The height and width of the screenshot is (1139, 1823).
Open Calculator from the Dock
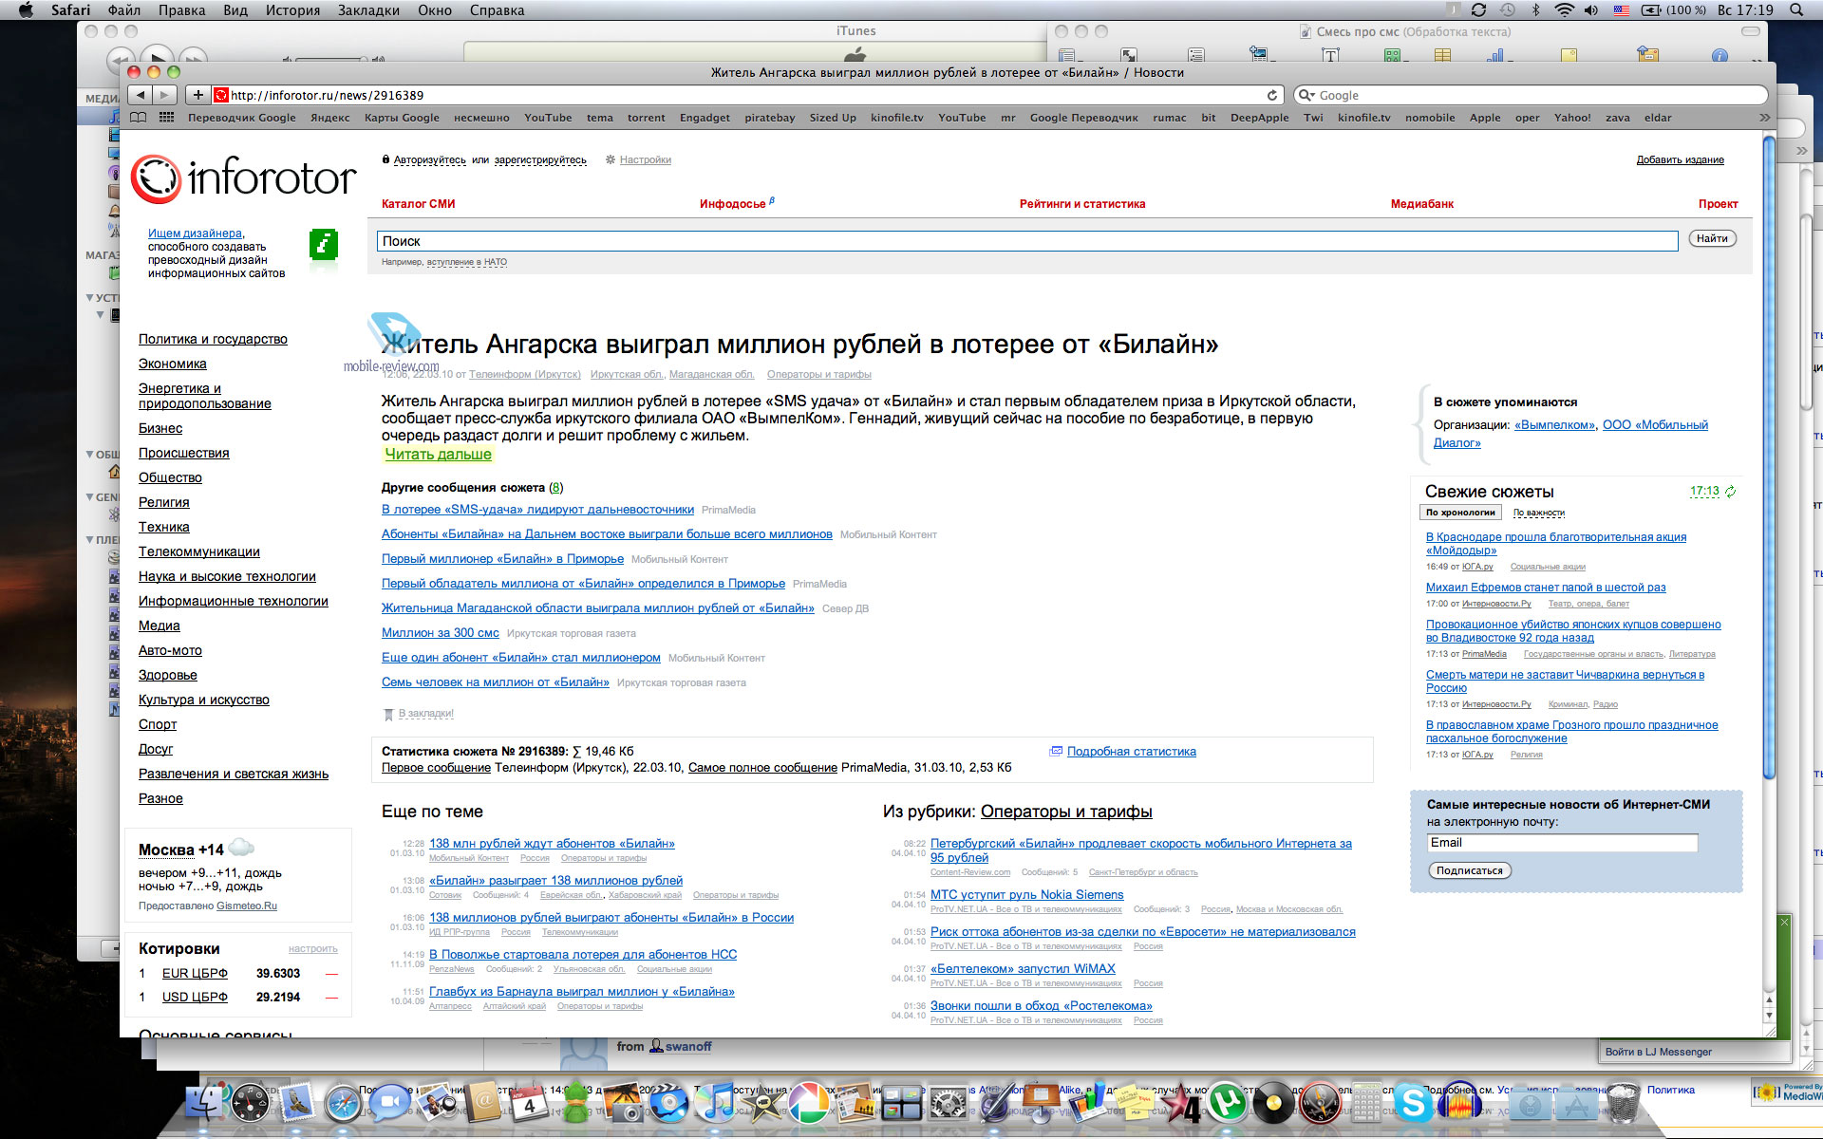pyautogui.click(x=1366, y=1103)
